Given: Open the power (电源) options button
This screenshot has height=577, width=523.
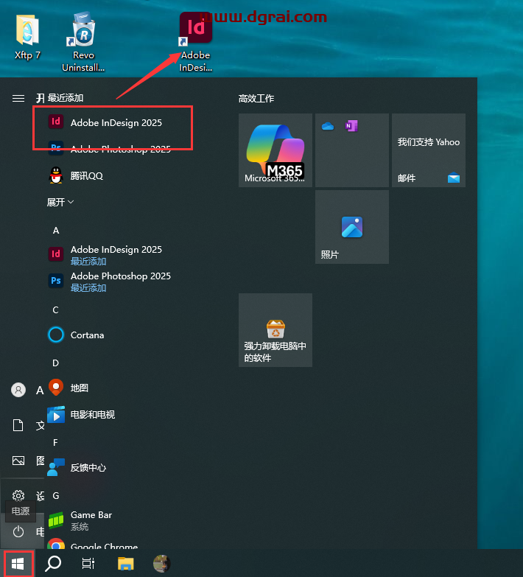Looking at the screenshot, I should pos(18,531).
